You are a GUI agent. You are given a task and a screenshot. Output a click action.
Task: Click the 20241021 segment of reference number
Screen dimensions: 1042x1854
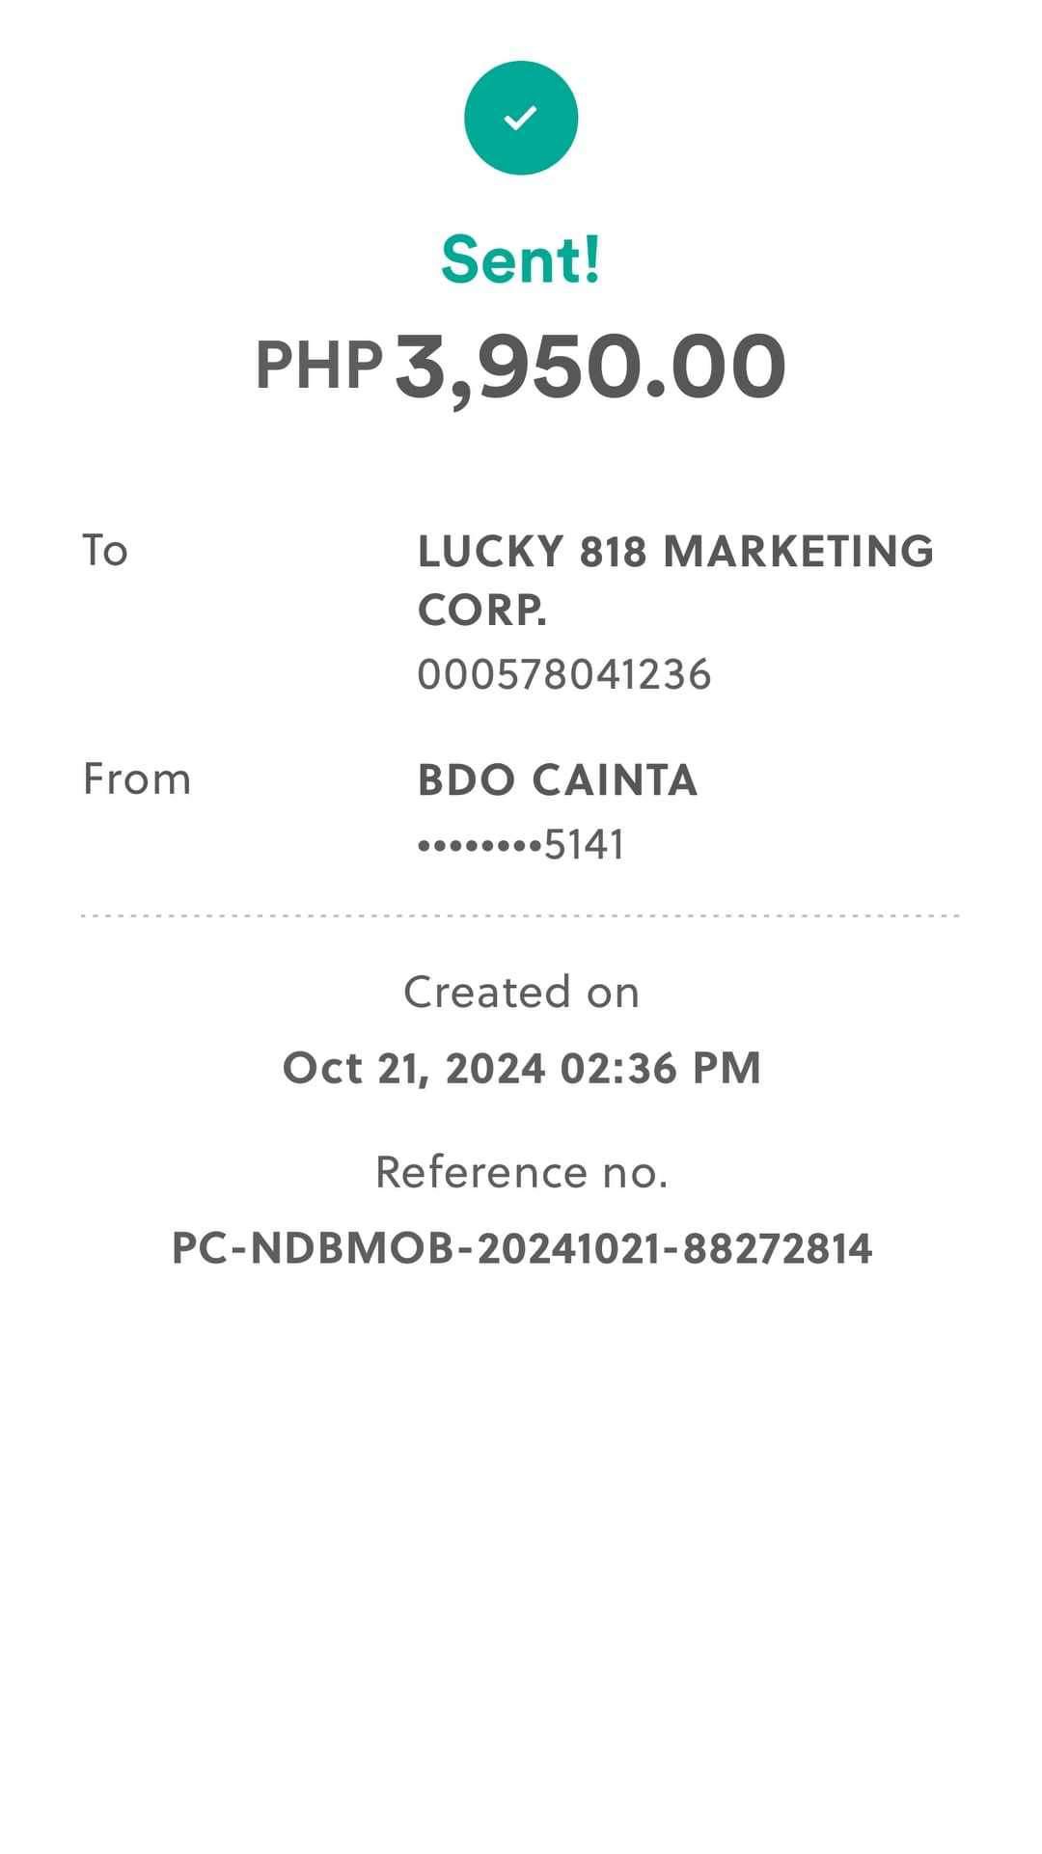pos(569,1249)
